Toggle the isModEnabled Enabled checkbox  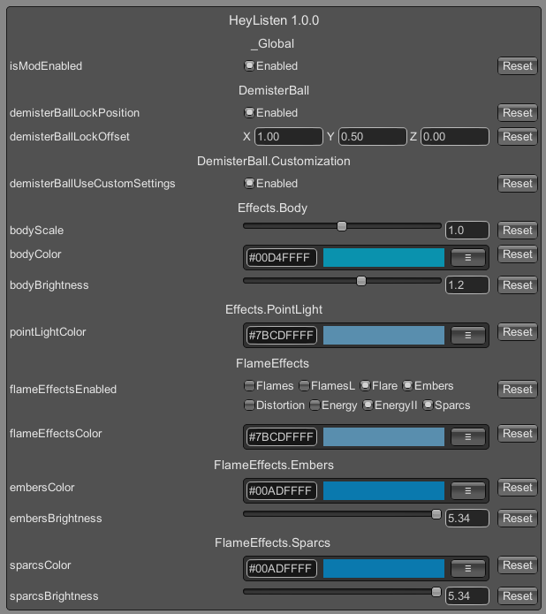[249, 65]
